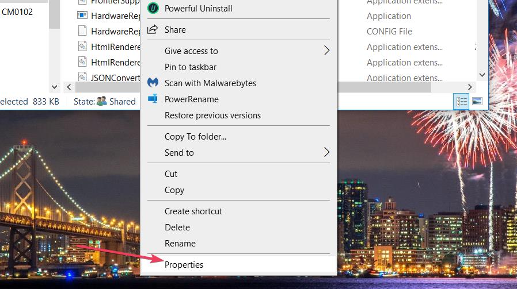
Task: Click the JSONConvert file icon
Action: click(82, 78)
